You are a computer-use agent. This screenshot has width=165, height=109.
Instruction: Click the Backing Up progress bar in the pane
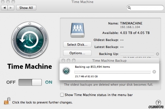[x=137, y=54]
